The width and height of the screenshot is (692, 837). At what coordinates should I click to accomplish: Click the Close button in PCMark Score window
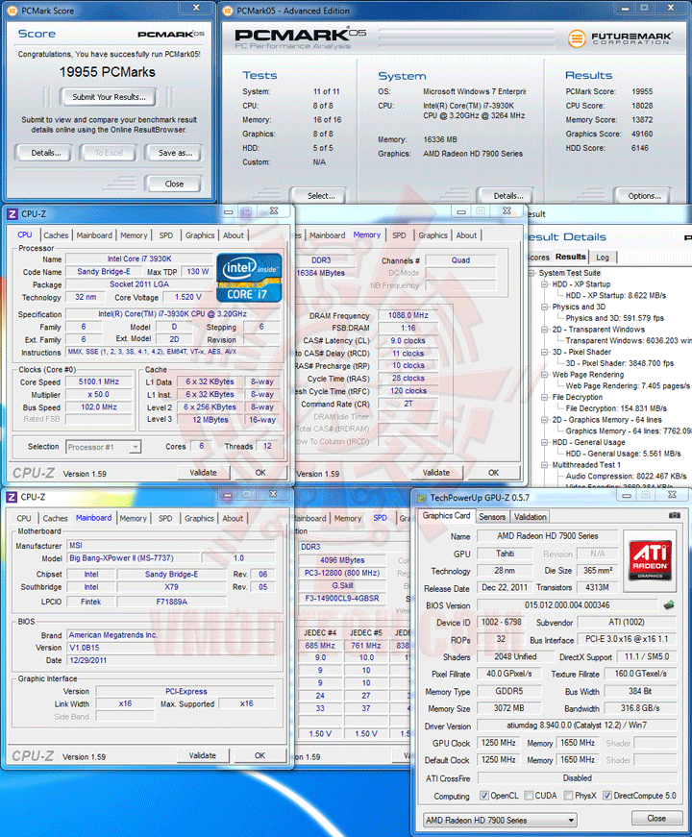click(174, 184)
